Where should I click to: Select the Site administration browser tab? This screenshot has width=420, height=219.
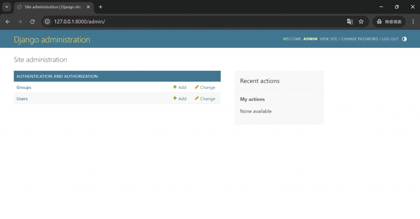tap(54, 7)
